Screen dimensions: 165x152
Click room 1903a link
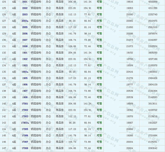pyautogui.click(x=25, y=72)
